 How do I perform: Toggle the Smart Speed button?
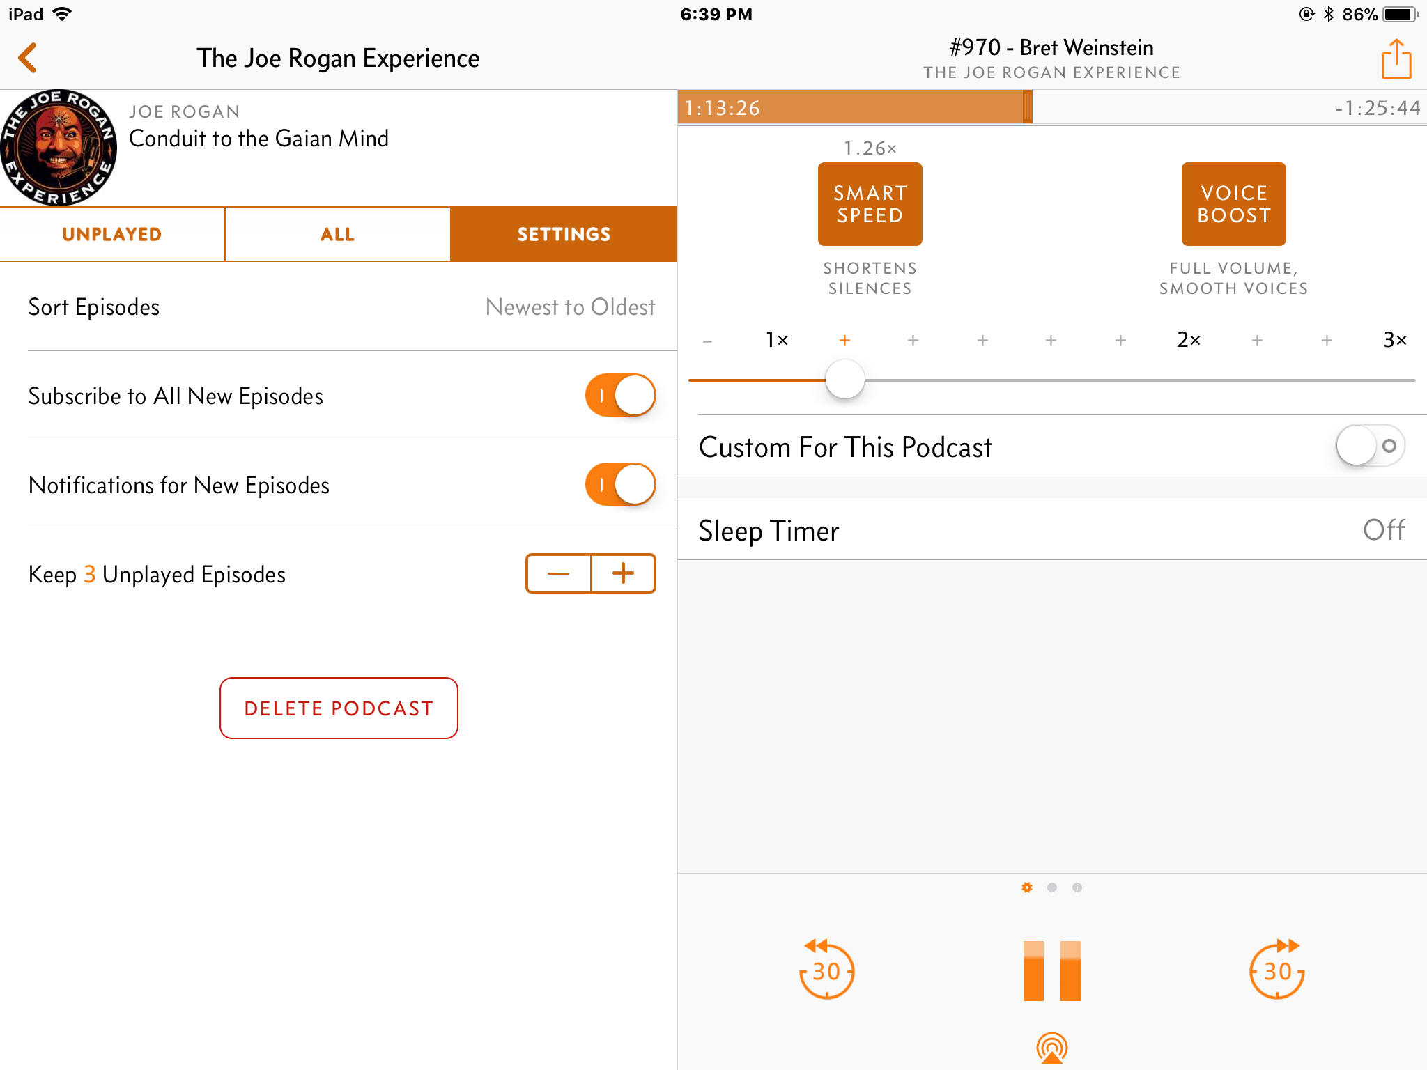(870, 204)
